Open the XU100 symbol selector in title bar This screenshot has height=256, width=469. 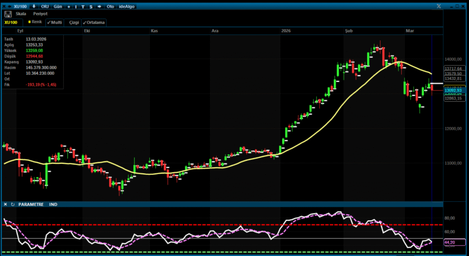[x=20, y=6]
